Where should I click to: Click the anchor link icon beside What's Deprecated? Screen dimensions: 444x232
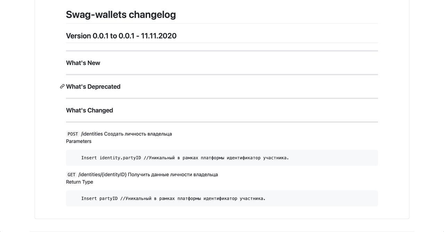coord(62,86)
